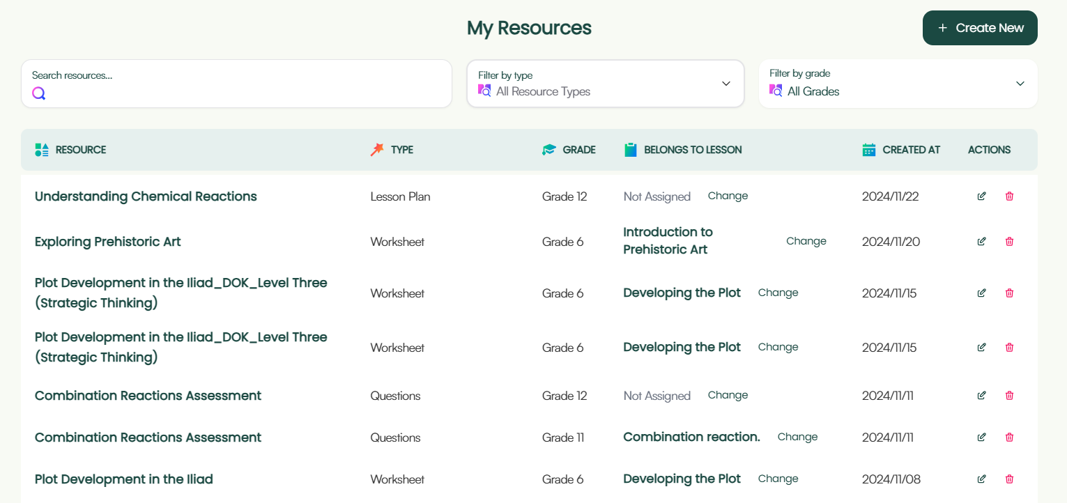The height and width of the screenshot is (503, 1067).
Task: Click Questions type in the Grade 11 row
Action: 395,438
